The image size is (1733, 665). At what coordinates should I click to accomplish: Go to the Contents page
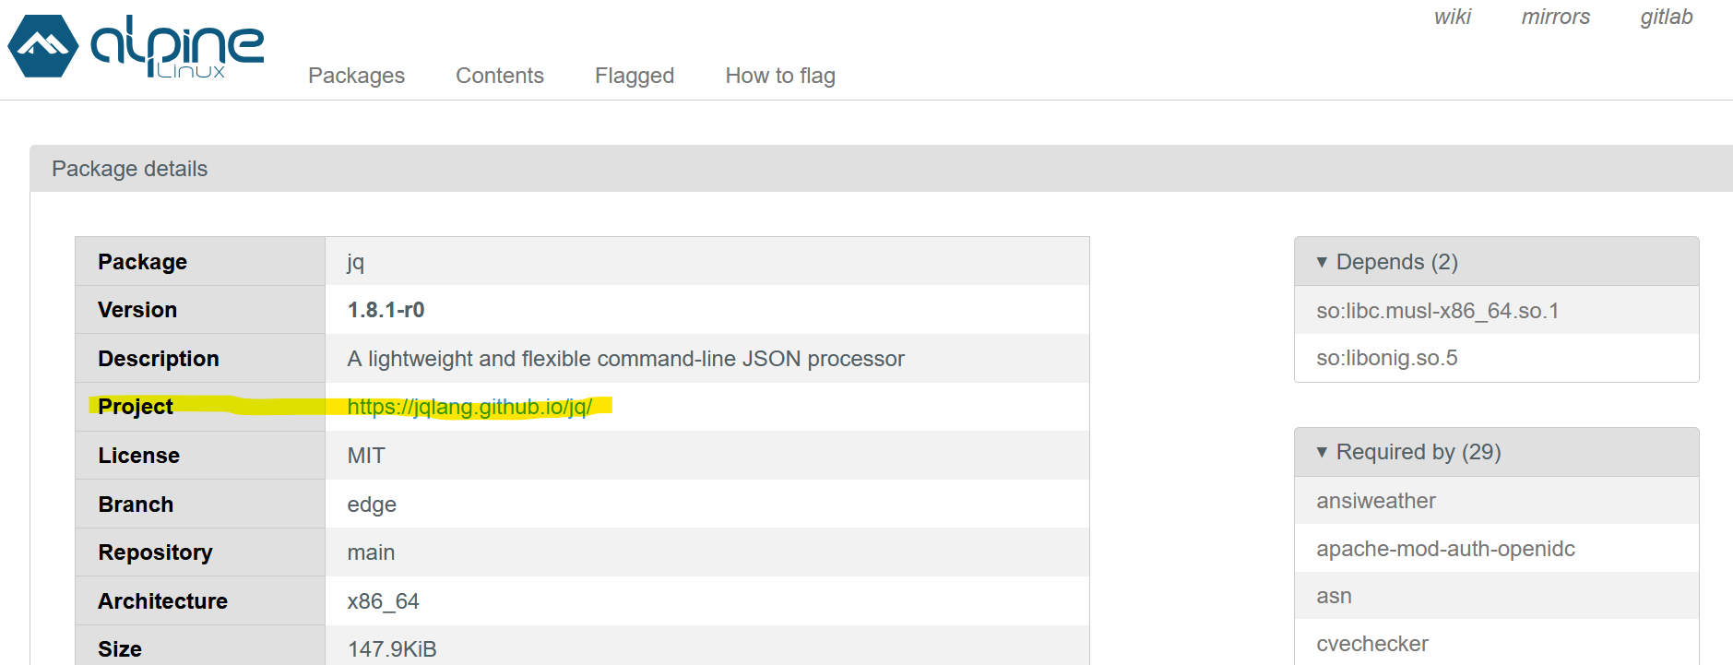(499, 76)
